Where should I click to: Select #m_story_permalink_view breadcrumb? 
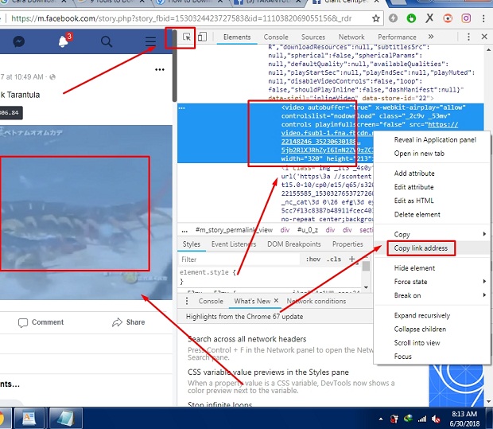(x=234, y=230)
